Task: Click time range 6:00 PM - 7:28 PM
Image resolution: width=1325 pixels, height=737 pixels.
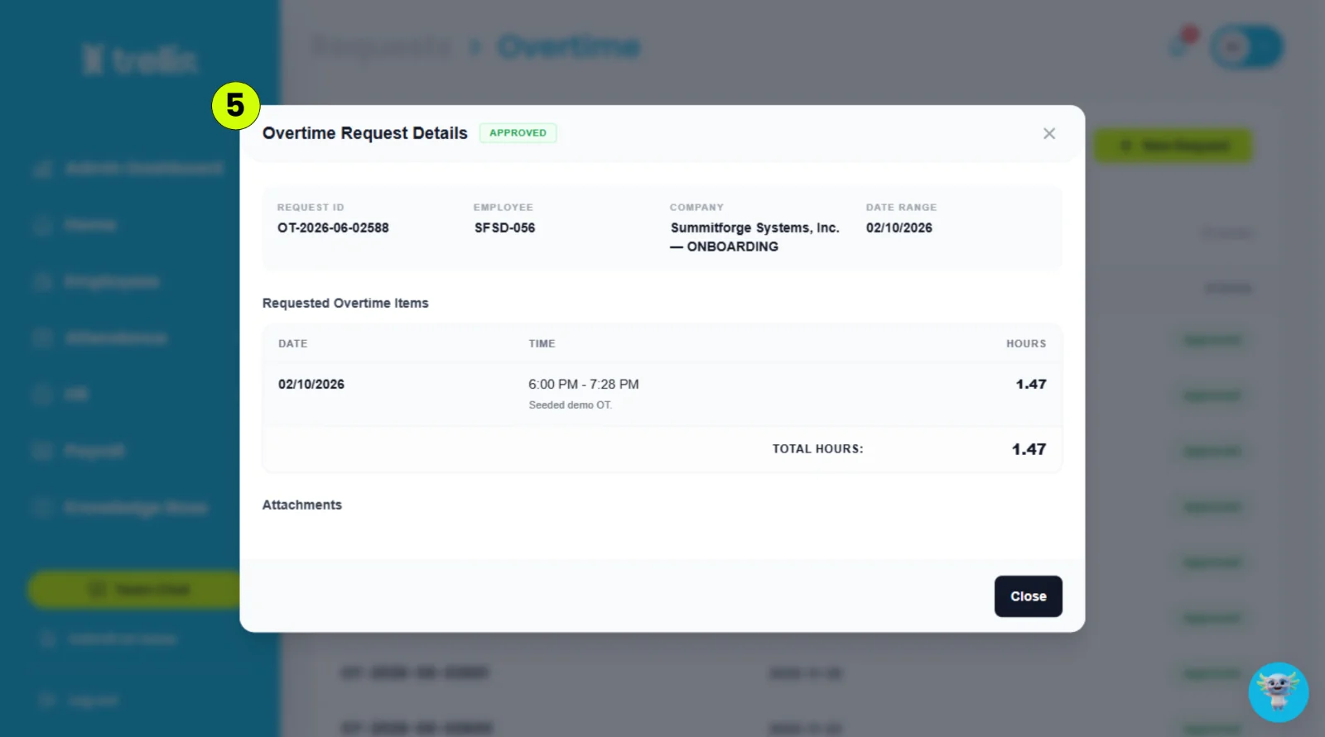Action: tap(584, 384)
